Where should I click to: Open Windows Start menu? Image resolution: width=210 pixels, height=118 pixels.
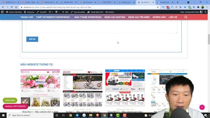(x=3, y=115)
